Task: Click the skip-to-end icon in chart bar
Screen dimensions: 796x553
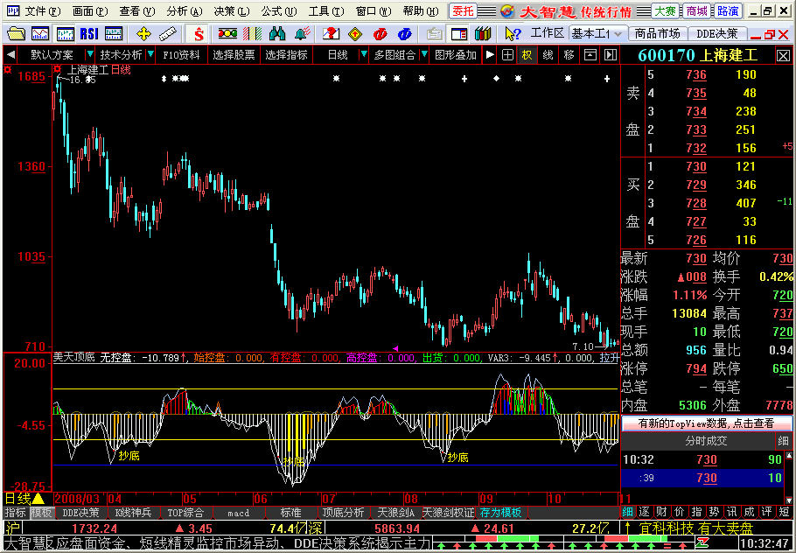Action: (x=611, y=55)
